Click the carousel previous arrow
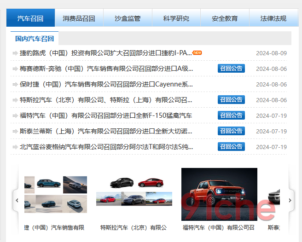The width and height of the screenshot is (302, 242). click(x=17, y=201)
